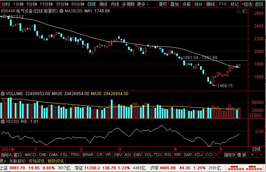The height and width of the screenshot is (172, 266).
Task: Click the red-green market breadth indicator
Action: point(245,168)
